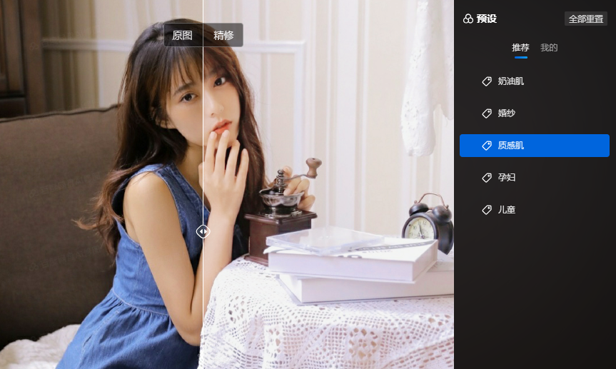Click the 原图 label on the comparison

(182, 36)
